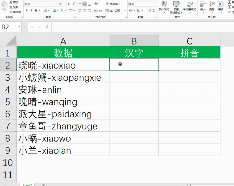
Task: Toggle Italic formatting
Action: [31, 10]
